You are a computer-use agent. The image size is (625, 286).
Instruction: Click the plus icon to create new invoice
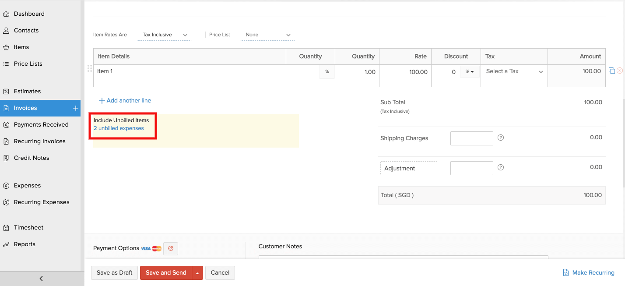[76, 108]
